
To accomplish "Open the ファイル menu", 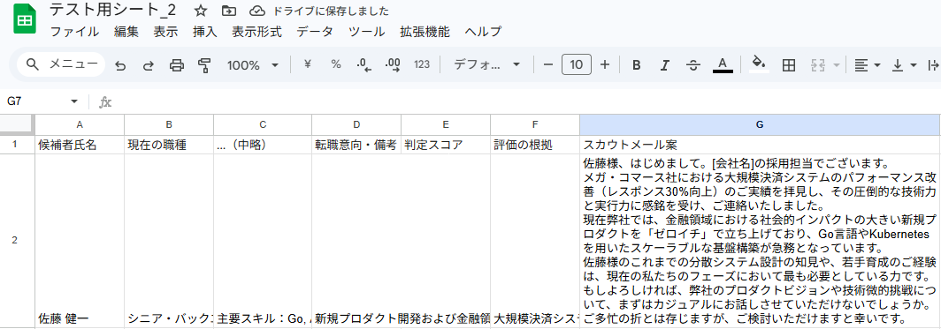I will 74,33.
